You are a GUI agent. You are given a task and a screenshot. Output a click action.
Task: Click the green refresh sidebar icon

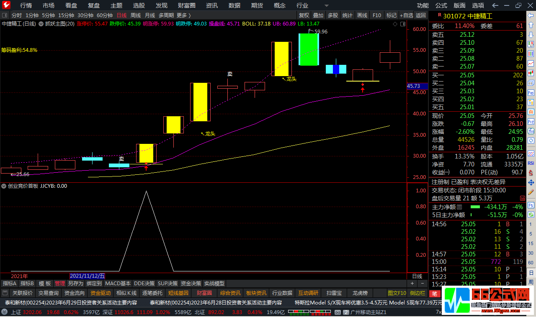[x=531, y=215]
